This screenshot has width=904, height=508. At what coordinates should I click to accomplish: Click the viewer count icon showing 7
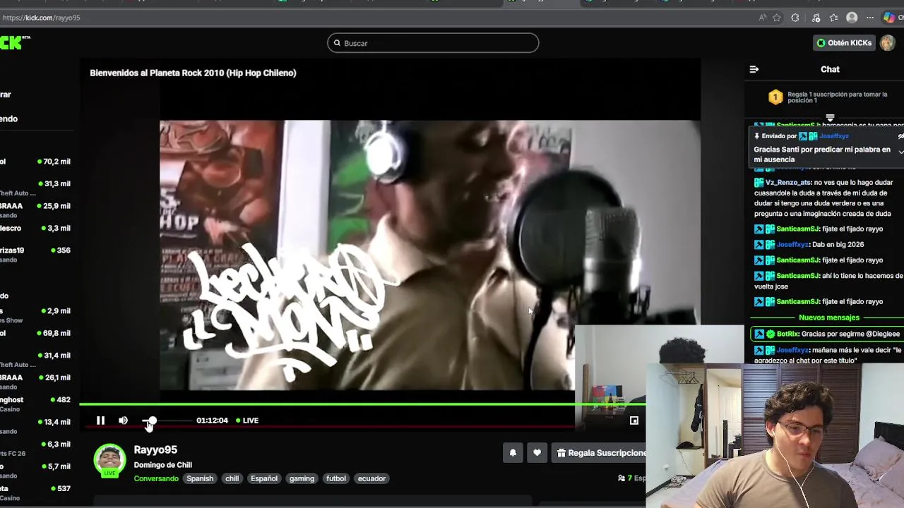click(x=621, y=478)
